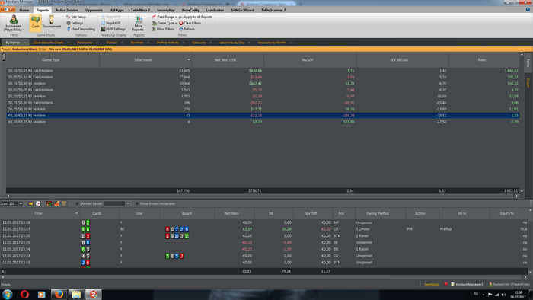Open HUD Settings

point(113,29)
